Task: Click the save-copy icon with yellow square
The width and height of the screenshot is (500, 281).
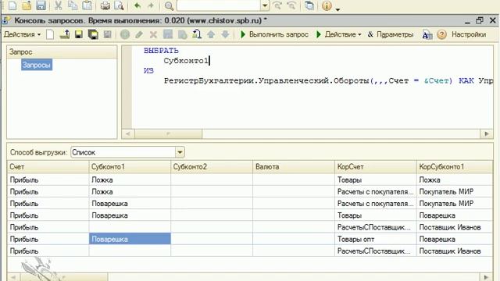Action: tap(93, 34)
